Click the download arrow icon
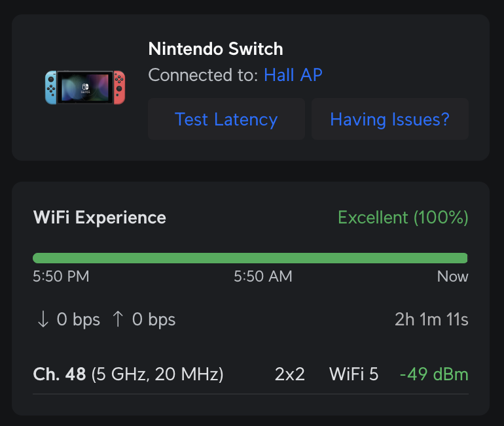The image size is (504, 426). coord(43,319)
